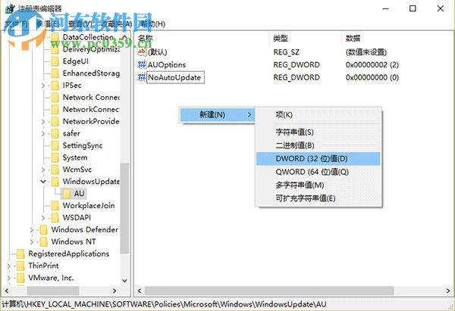Click the VMware, Inc. folder icon
Image resolution: width=455 pixels, height=311 pixels.
click(x=20, y=278)
